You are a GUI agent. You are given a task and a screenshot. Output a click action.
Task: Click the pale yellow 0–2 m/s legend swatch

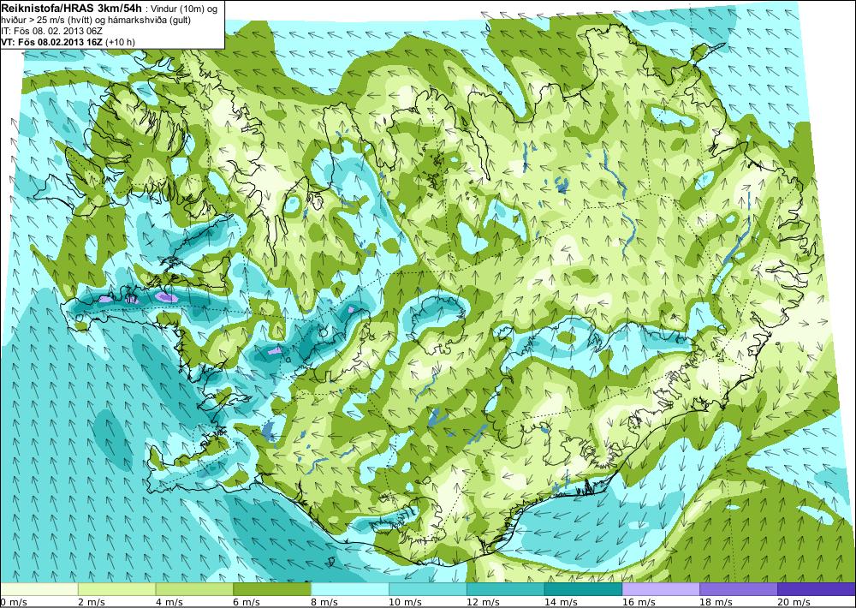(x=39, y=589)
